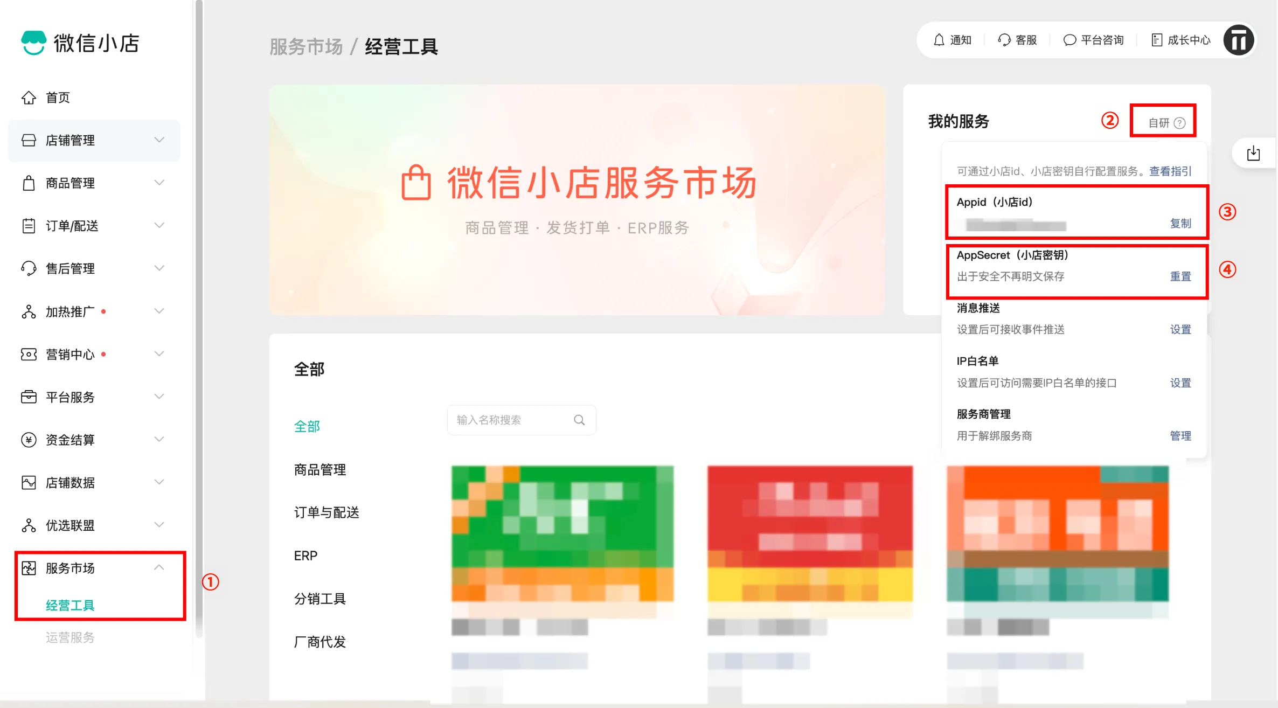
Task: Select ERP category filter
Action: coord(305,556)
